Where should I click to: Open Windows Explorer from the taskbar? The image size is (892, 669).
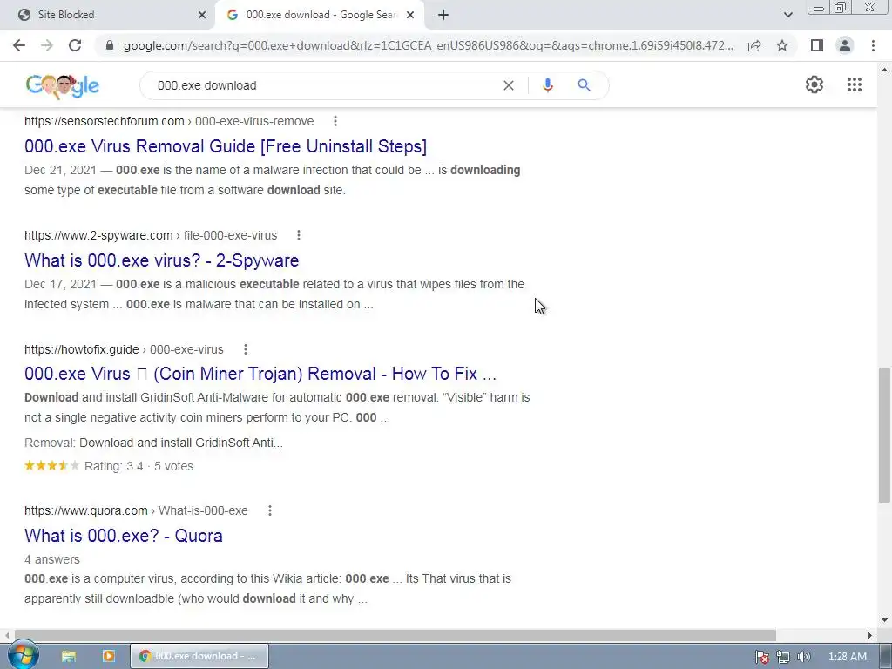click(x=69, y=657)
